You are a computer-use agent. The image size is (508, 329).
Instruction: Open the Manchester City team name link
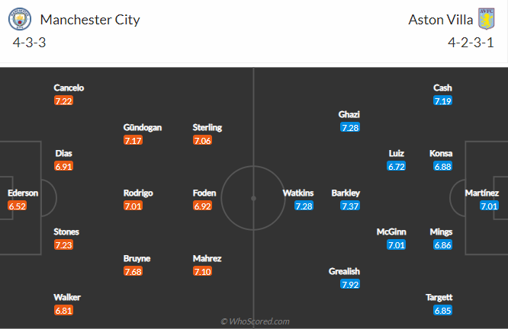[90, 20]
